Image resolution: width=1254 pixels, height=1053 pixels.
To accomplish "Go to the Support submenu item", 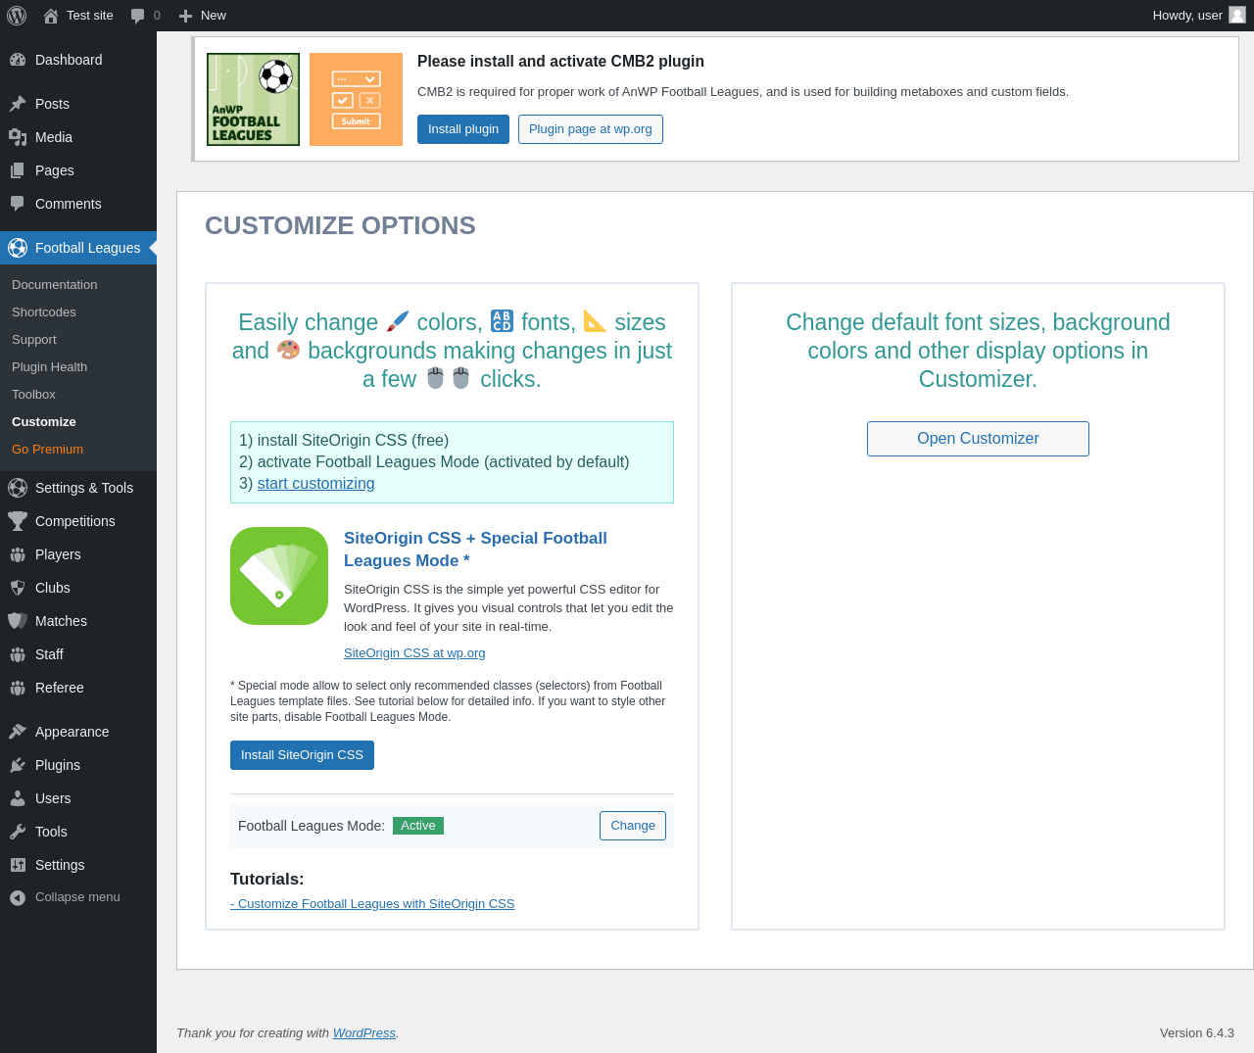I will [x=34, y=340].
